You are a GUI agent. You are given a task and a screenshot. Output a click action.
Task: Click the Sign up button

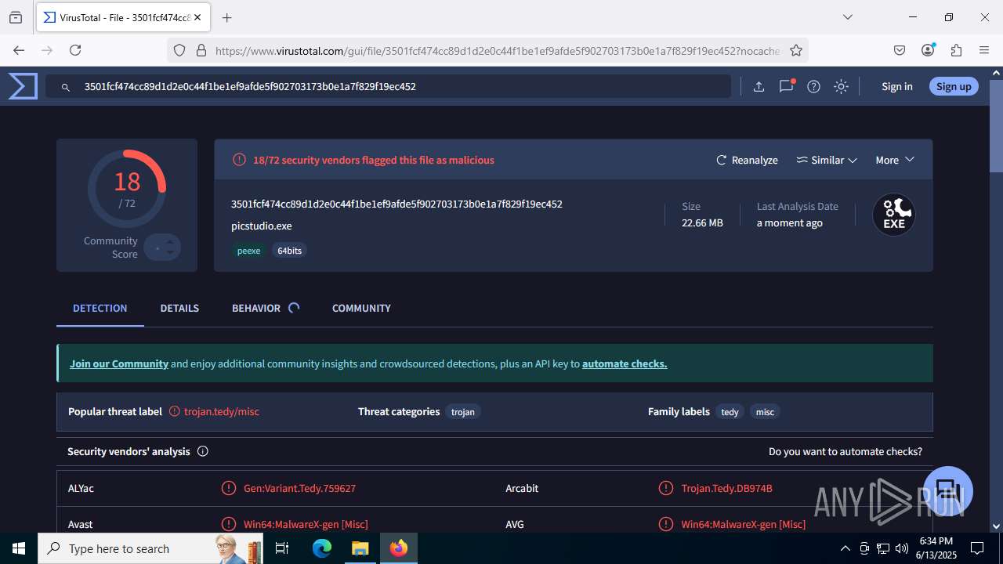[x=954, y=87]
